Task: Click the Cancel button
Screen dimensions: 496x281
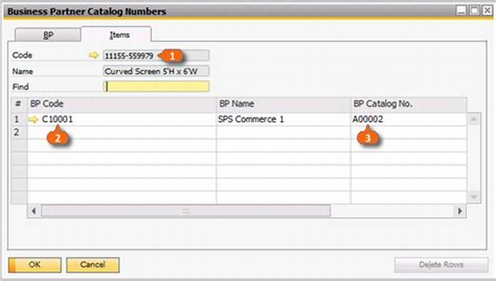Action: click(x=92, y=264)
